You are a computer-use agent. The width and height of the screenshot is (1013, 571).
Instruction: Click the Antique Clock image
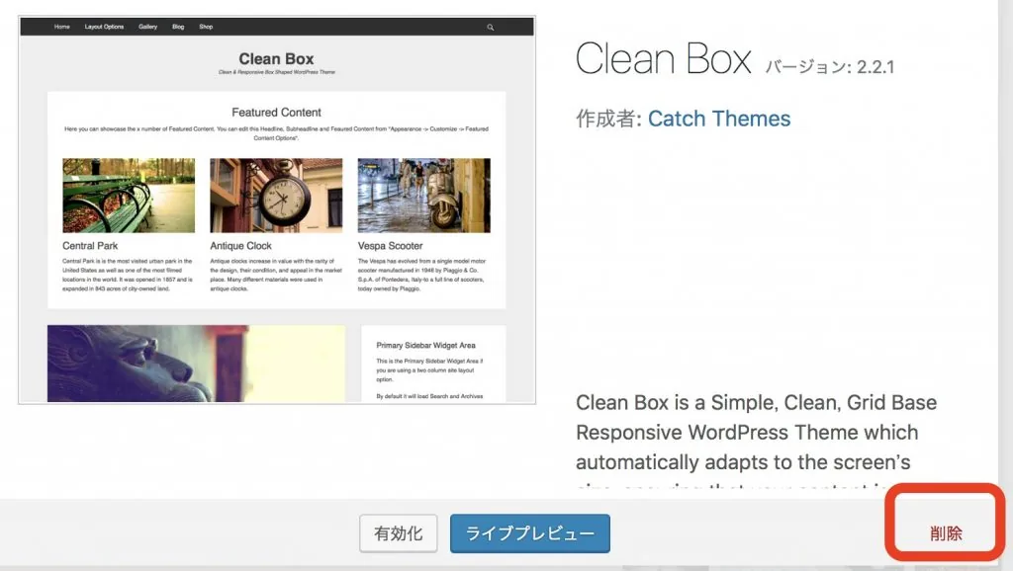tap(276, 196)
